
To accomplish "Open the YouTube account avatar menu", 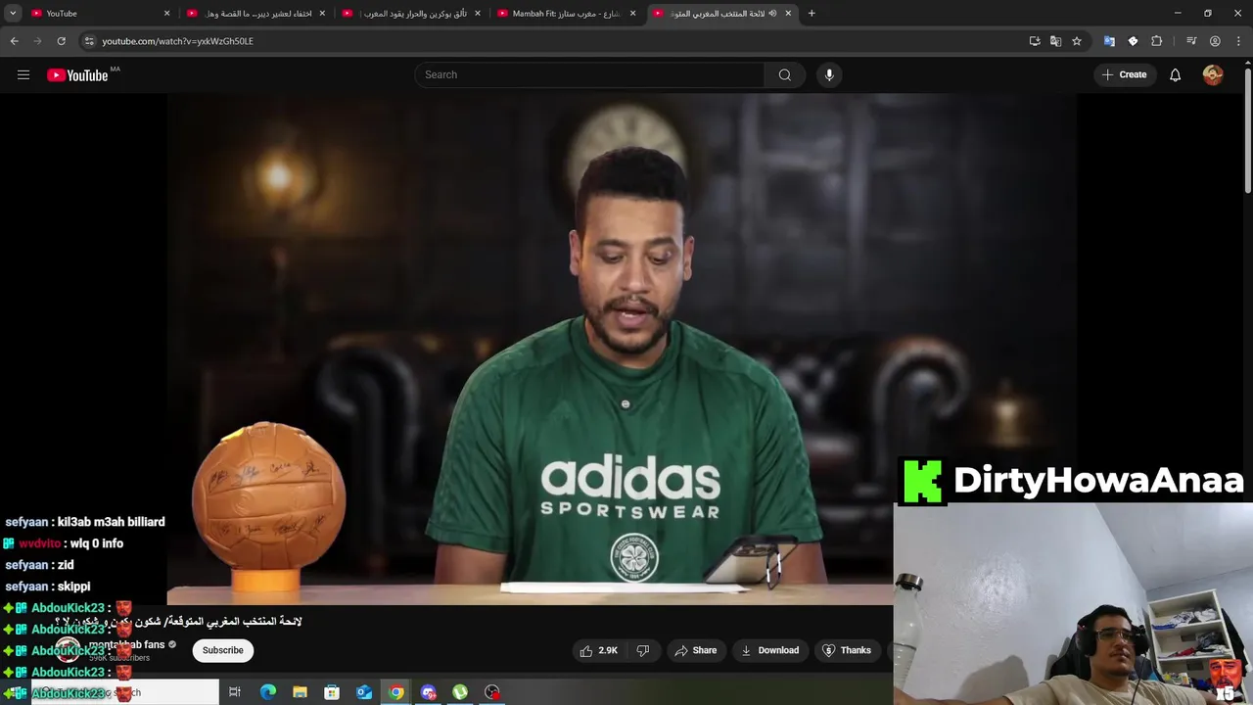I will click(x=1213, y=74).
